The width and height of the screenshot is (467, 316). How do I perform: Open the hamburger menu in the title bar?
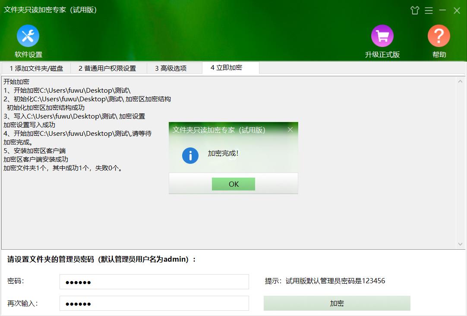429,10
